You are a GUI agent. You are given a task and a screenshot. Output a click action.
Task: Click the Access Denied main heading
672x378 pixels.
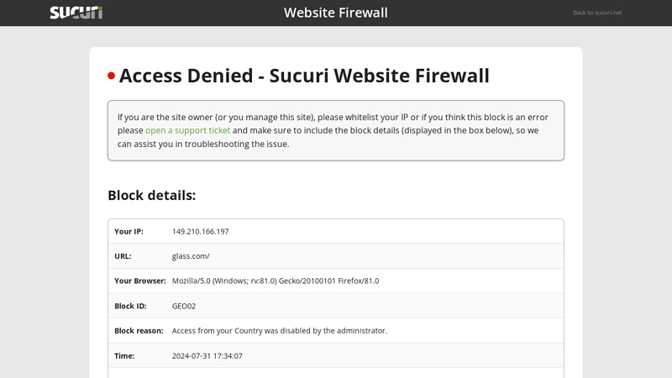pyautogui.click(x=304, y=76)
